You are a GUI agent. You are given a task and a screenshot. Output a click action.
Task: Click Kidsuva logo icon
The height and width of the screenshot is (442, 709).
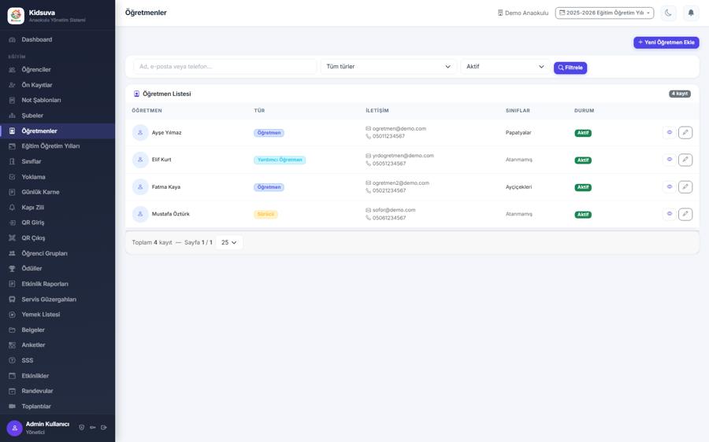(x=16, y=16)
